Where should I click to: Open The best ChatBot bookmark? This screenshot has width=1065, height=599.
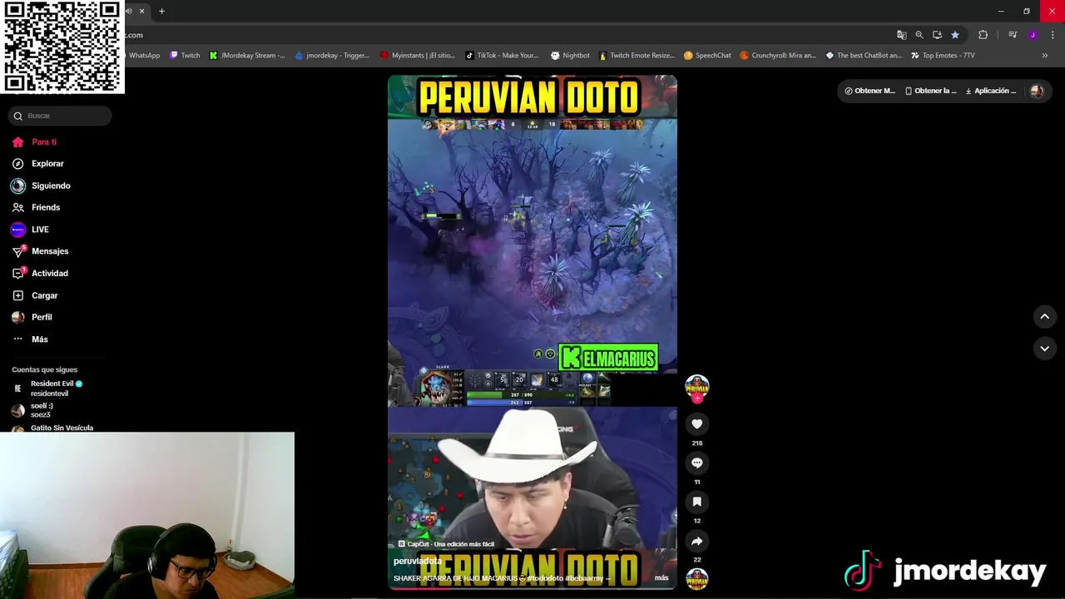point(864,56)
